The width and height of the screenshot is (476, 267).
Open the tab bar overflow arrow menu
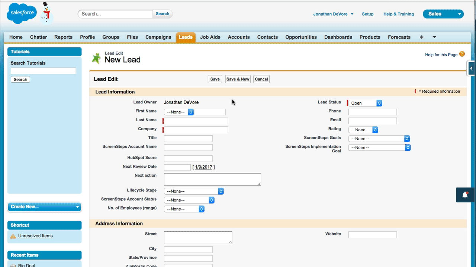point(434,37)
